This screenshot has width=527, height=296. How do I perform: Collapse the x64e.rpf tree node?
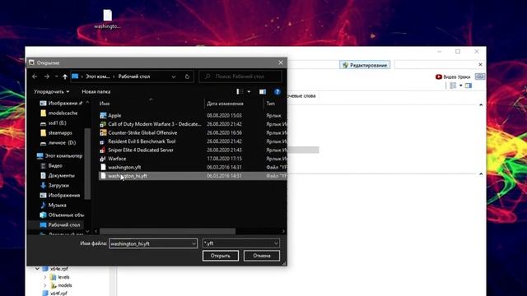(x=37, y=269)
